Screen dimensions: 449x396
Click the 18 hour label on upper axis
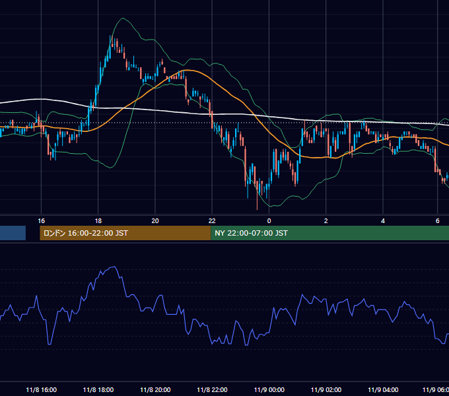98,221
